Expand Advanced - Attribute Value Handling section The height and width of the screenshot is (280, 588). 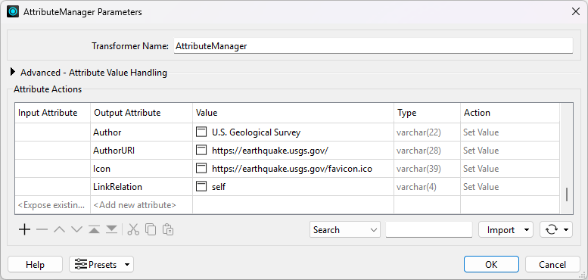click(x=14, y=72)
